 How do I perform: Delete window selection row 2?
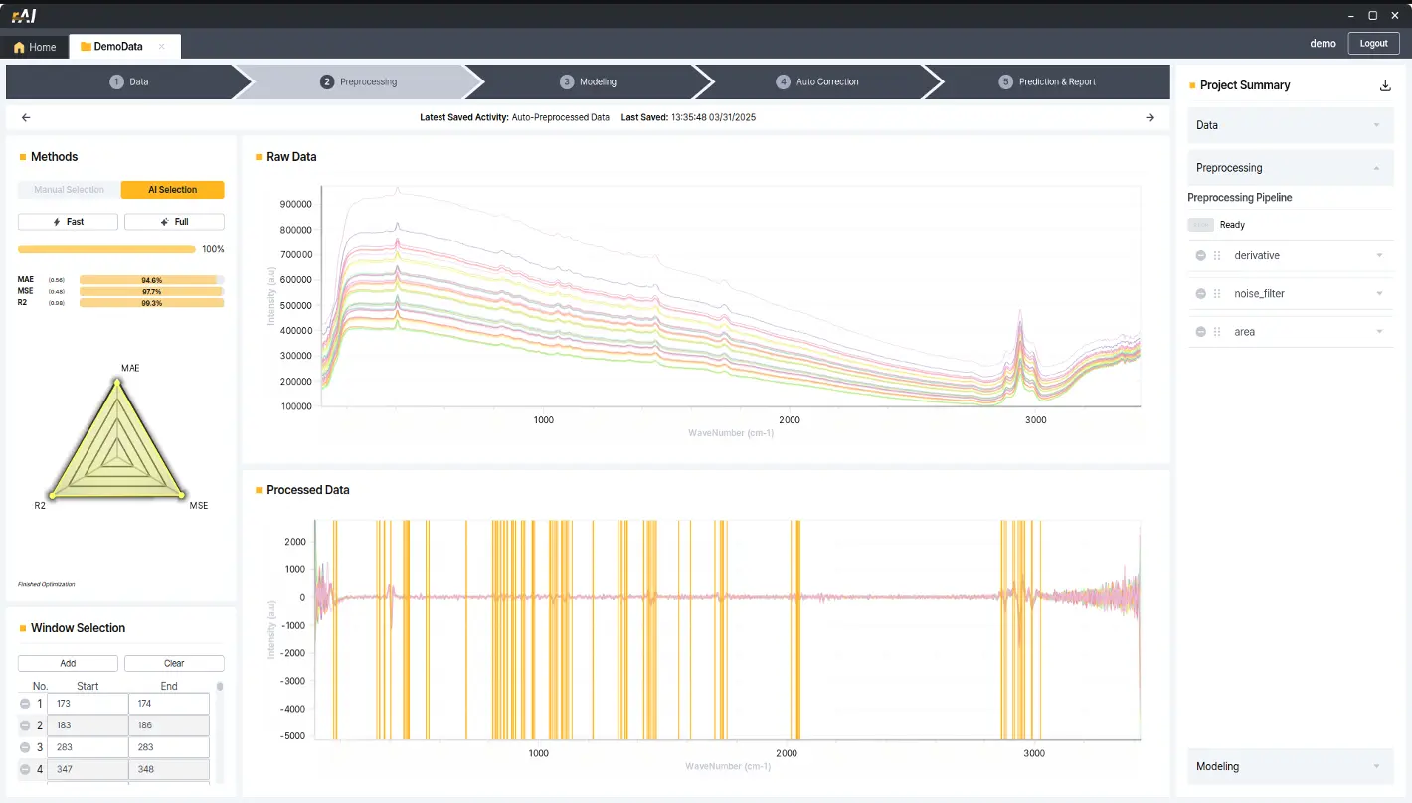(x=25, y=725)
